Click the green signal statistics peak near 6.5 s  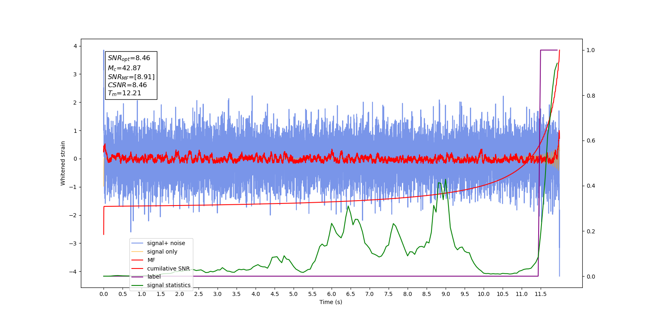click(348, 206)
